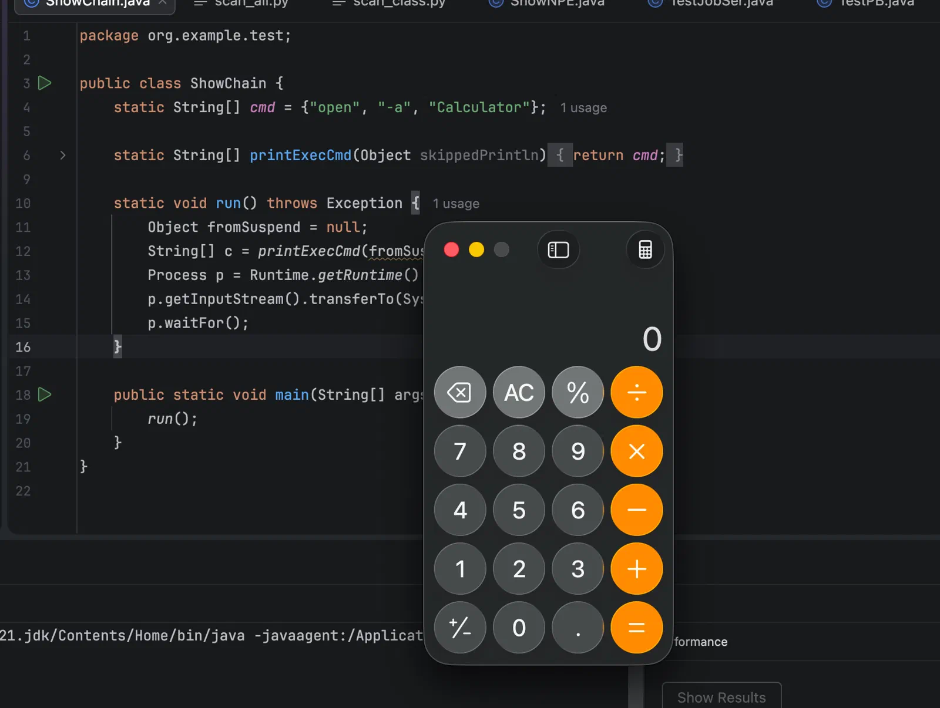This screenshot has width=940, height=708.
Task: Click the plus operator key
Action: (x=637, y=568)
